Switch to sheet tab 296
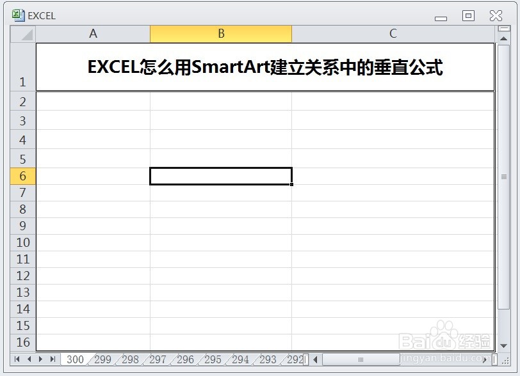The height and width of the screenshot is (376, 520). (185, 359)
